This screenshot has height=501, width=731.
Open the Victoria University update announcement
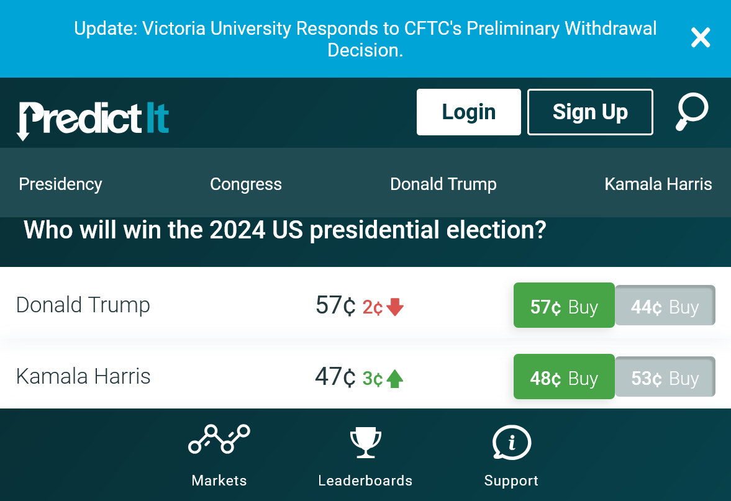coord(365,39)
